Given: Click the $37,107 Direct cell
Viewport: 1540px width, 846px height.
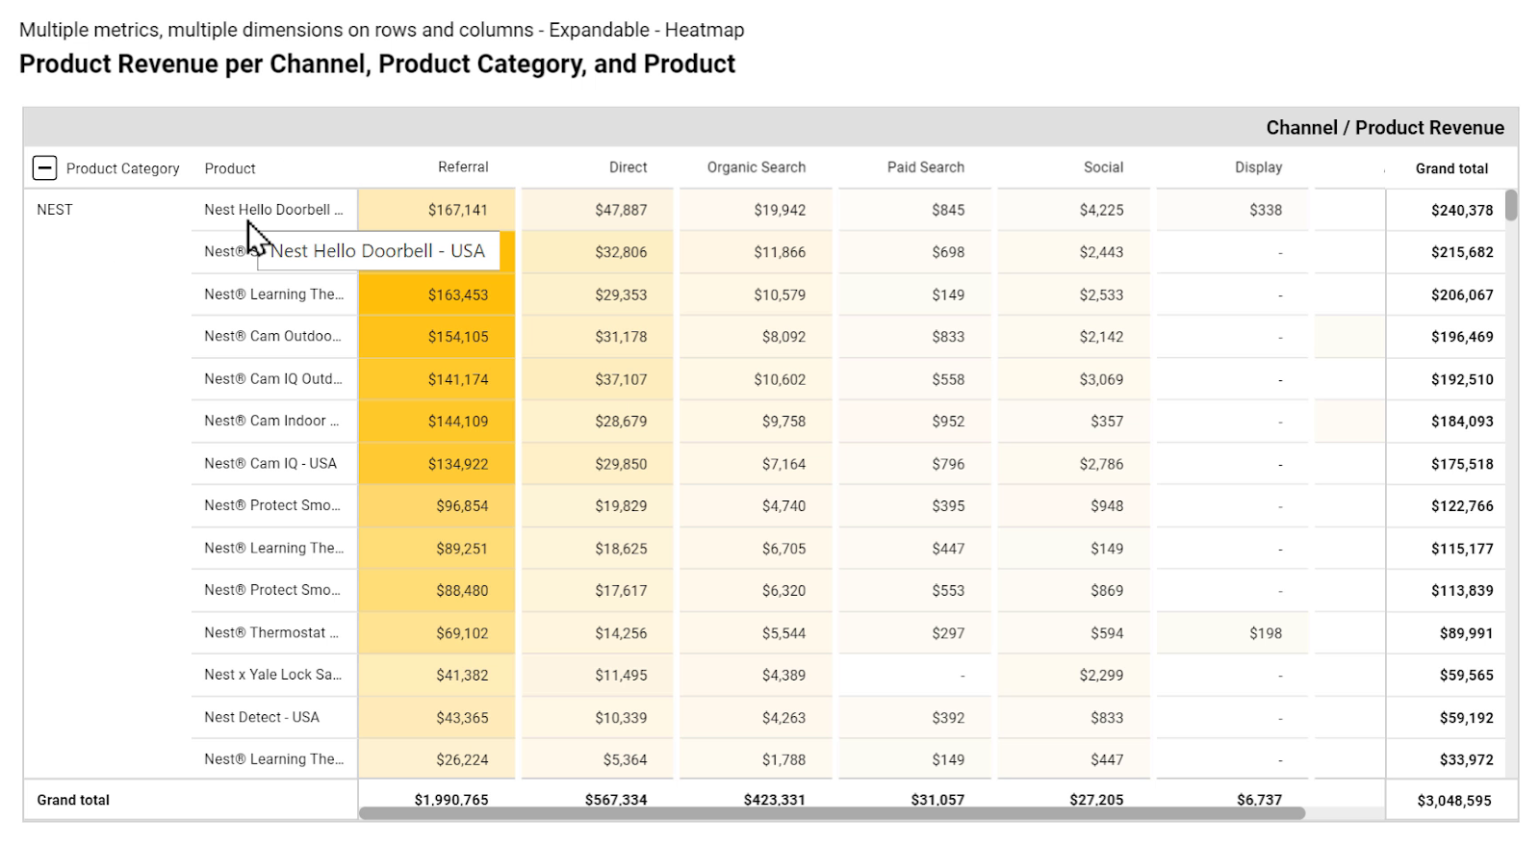Looking at the screenshot, I should click(597, 379).
